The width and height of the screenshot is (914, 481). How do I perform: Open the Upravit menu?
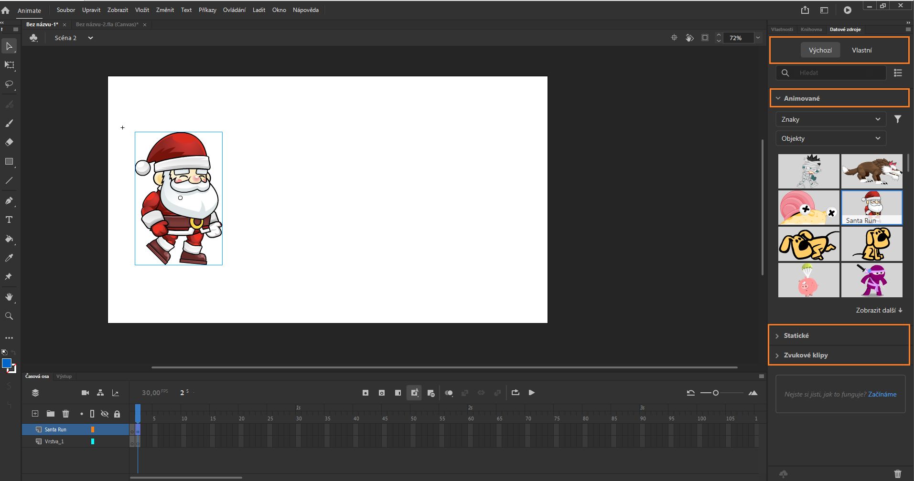click(x=91, y=10)
